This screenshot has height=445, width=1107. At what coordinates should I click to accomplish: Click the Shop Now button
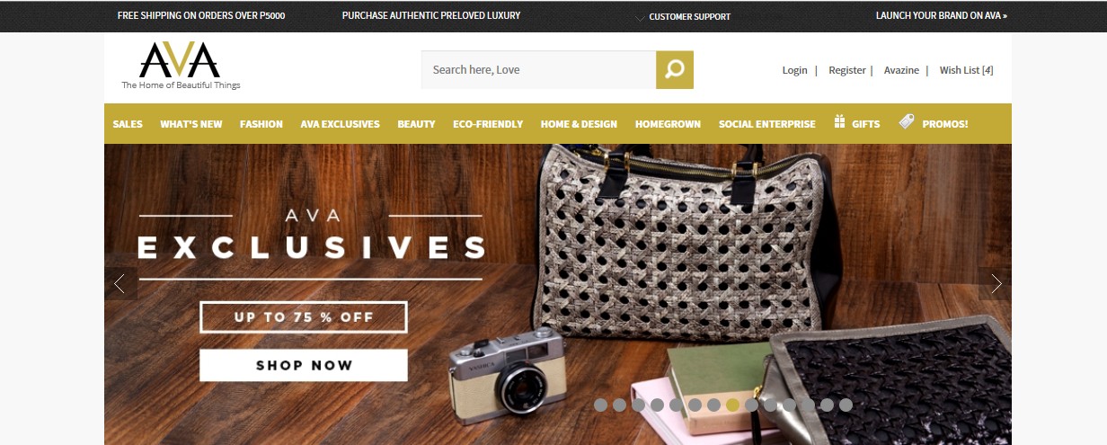[x=304, y=365]
